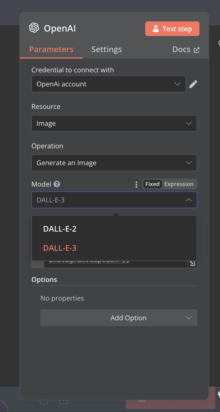Click the Options section heading
220x412 pixels.
(44, 279)
